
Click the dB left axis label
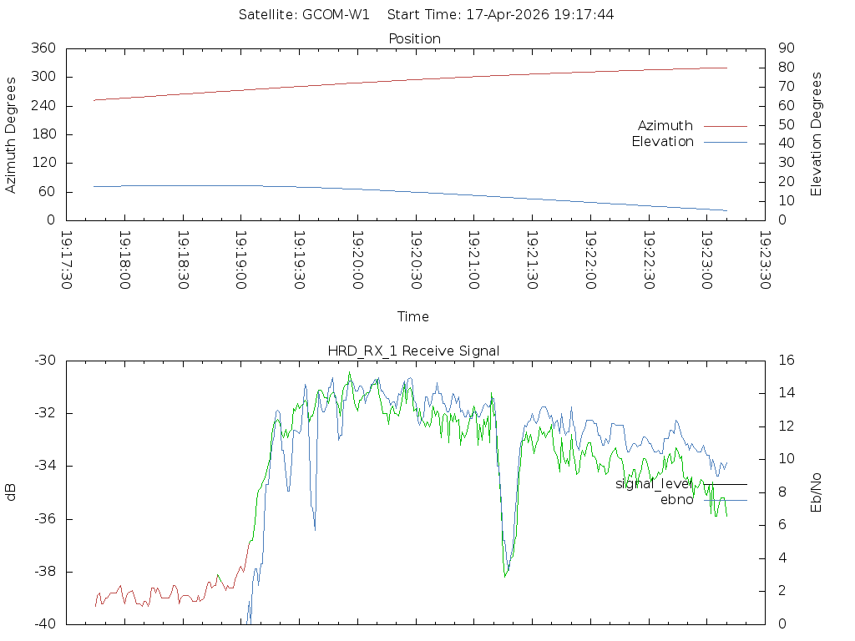12,492
